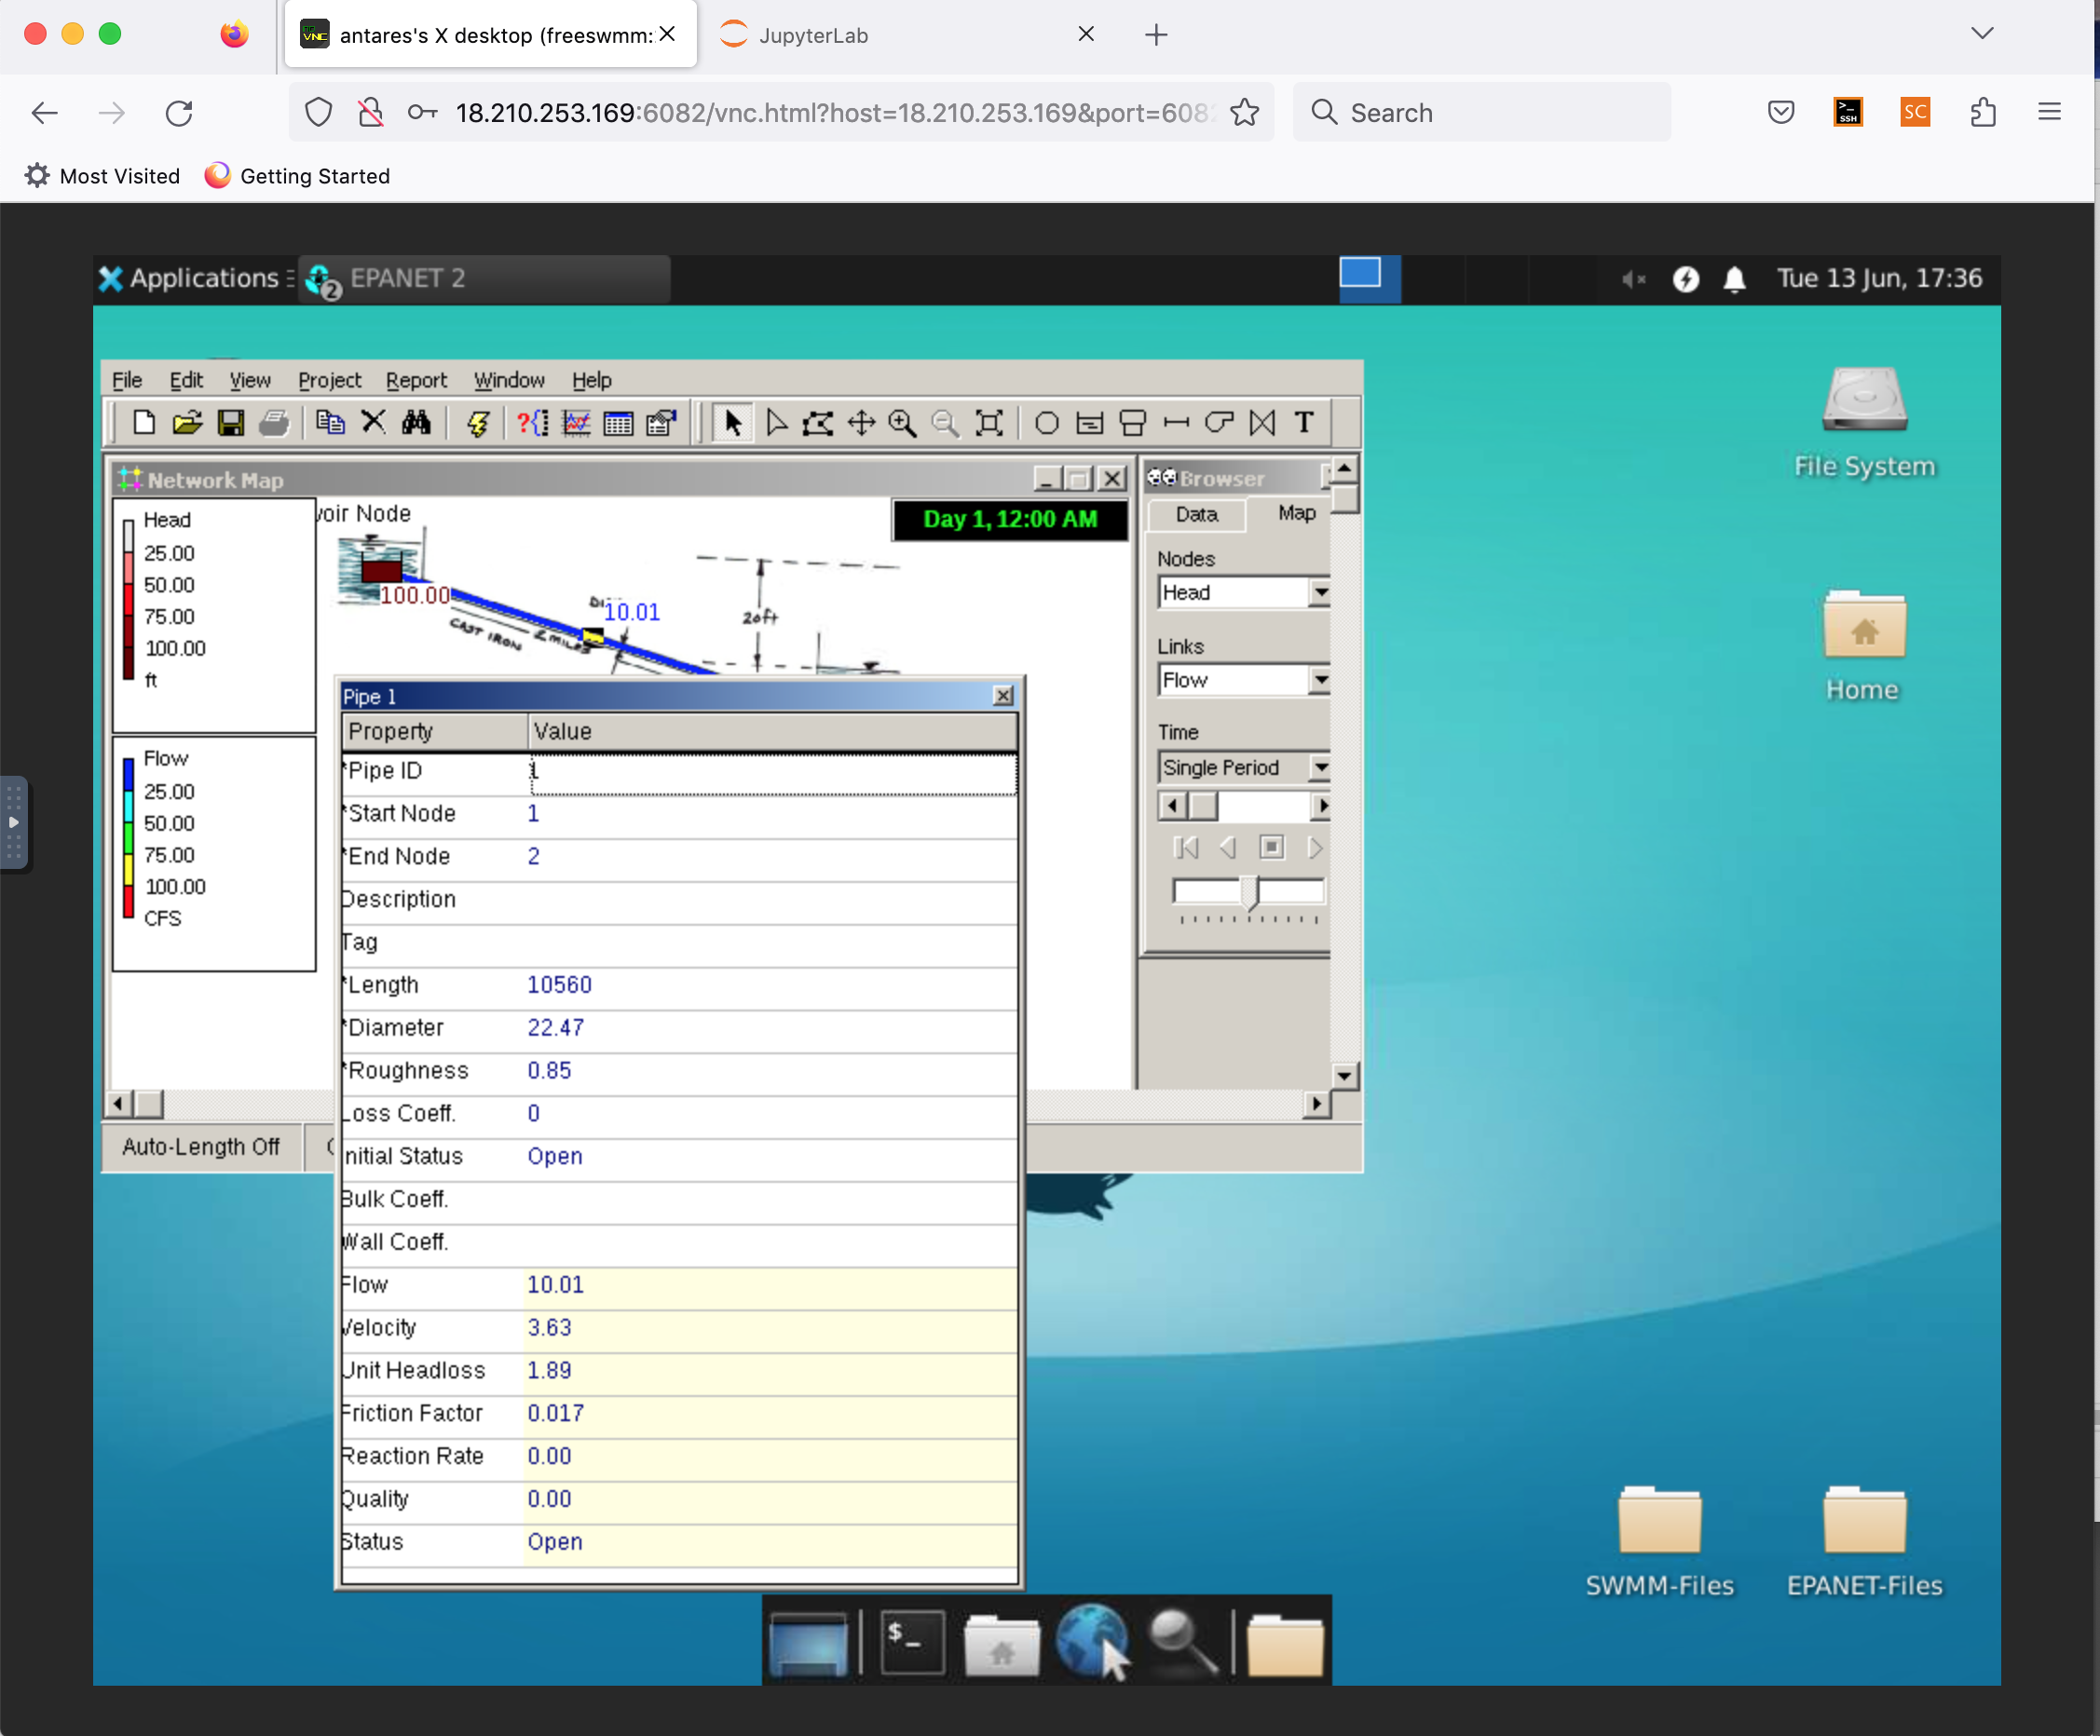Click the Initial Status value Open
This screenshot has height=1736, width=2100.
(555, 1157)
